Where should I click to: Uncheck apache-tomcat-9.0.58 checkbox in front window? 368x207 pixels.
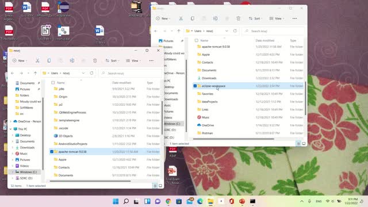pos(52,152)
